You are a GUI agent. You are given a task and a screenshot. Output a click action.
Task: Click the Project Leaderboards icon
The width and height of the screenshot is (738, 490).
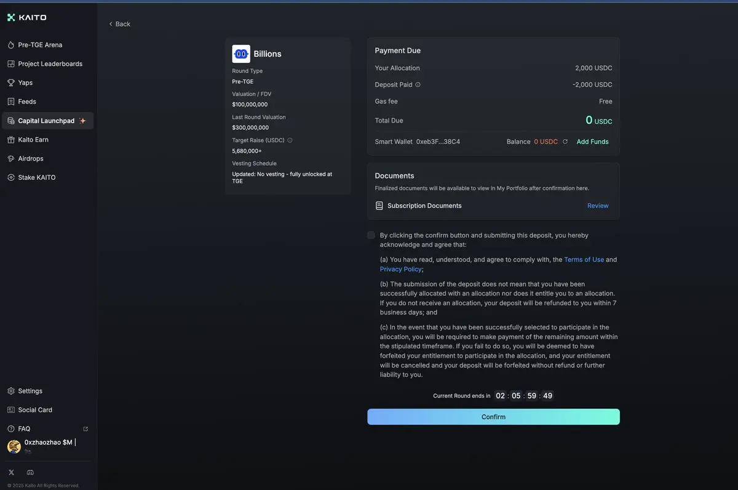point(11,64)
